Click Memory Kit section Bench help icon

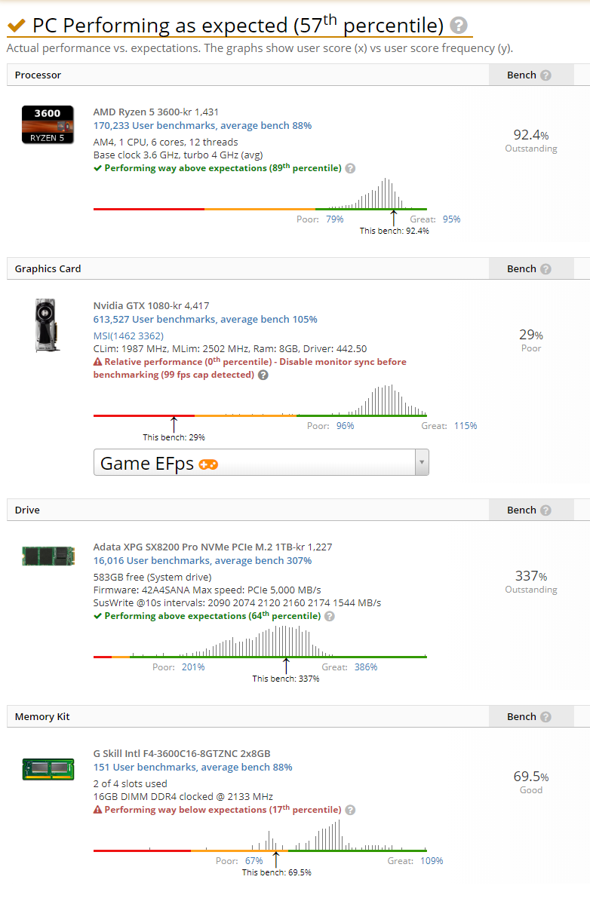(x=546, y=716)
